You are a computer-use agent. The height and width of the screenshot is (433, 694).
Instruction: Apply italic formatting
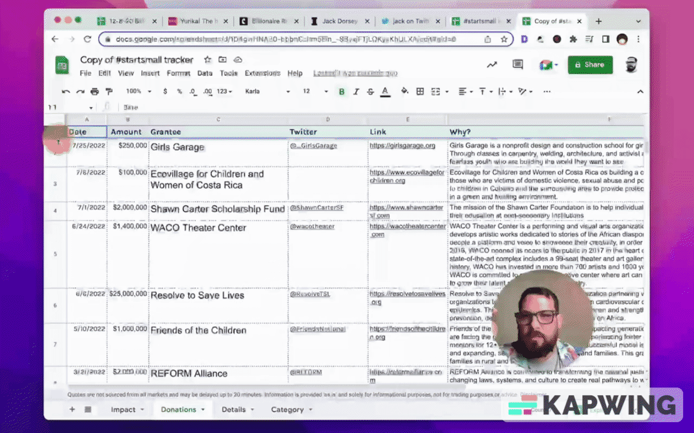[x=356, y=91]
